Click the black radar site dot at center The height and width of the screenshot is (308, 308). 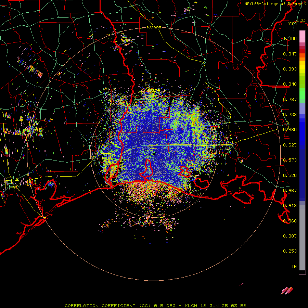(154, 154)
